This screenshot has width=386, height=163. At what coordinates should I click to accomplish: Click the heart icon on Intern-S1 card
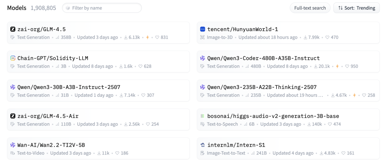tap(343, 153)
